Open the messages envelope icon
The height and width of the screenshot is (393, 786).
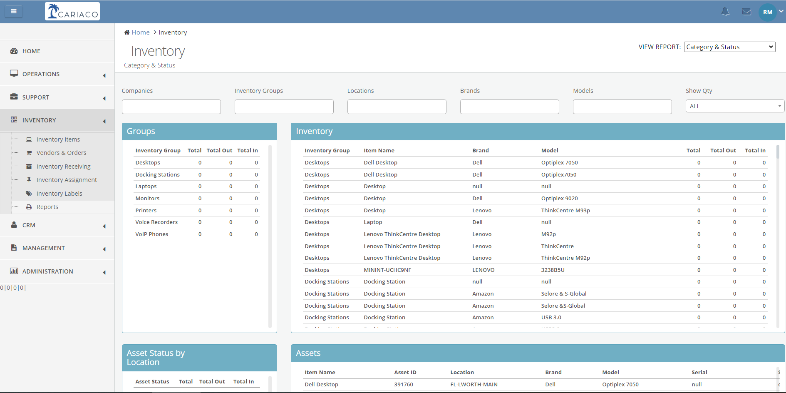point(746,12)
